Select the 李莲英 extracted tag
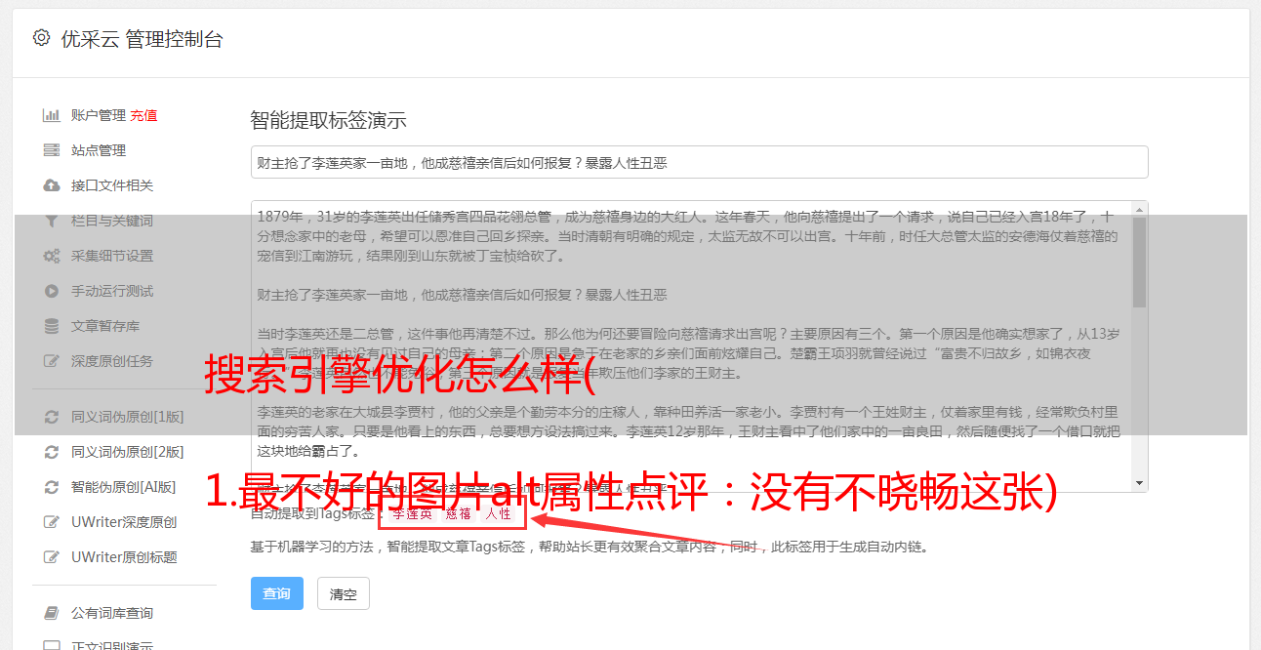 [412, 513]
